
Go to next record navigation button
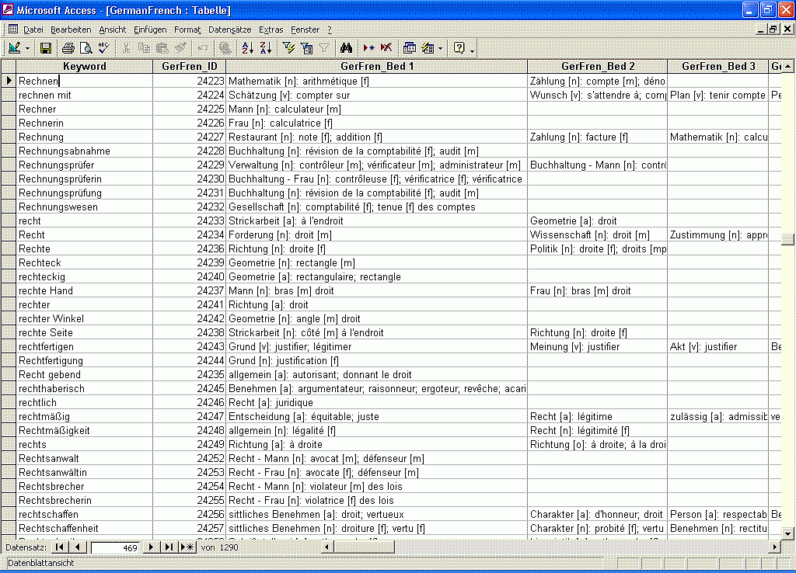pyautogui.click(x=151, y=547)
